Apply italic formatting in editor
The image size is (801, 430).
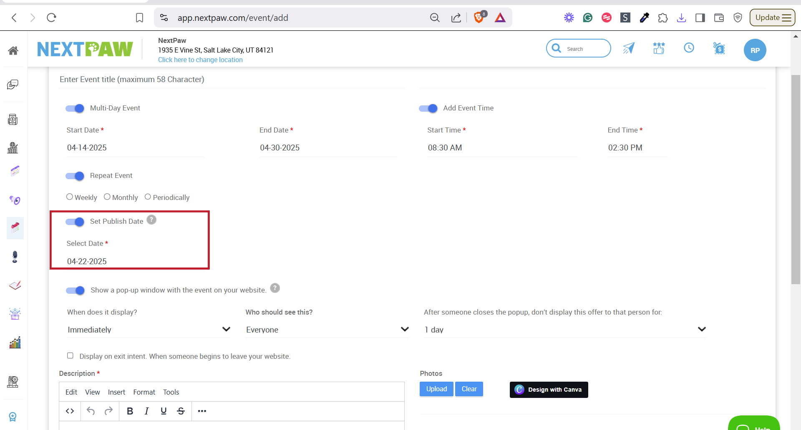146,411
